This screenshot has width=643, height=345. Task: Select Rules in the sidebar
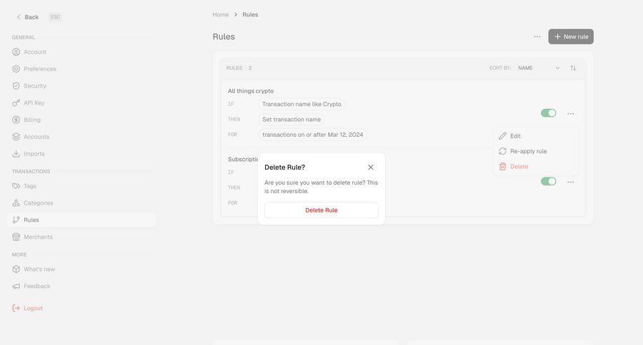tap(81, 220)
